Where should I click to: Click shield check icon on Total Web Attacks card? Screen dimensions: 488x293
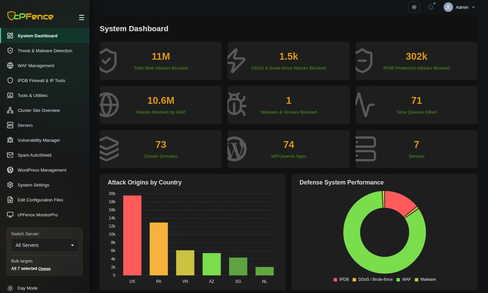pyautogui.click(x=108, y=61)
